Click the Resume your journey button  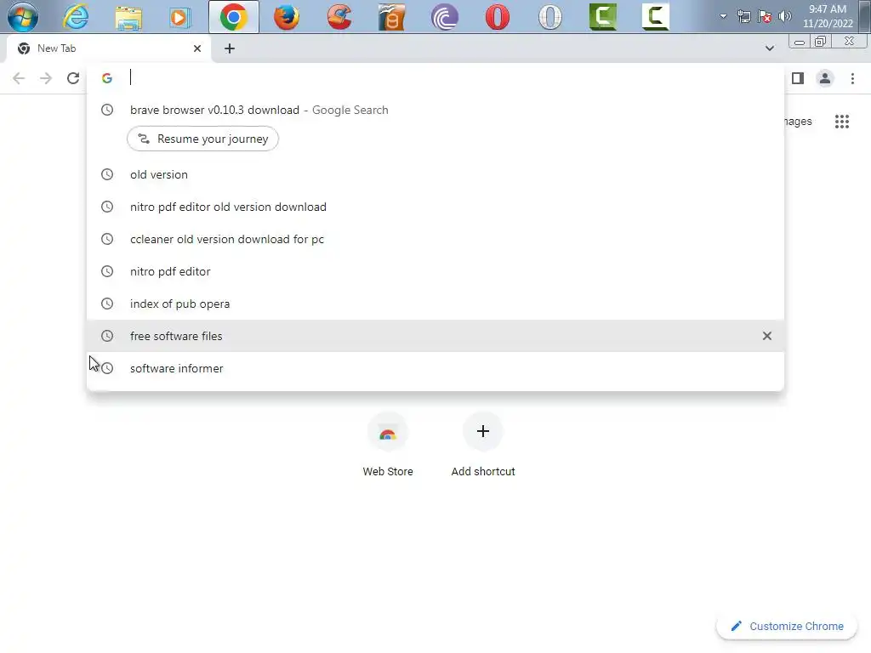tap(202, 139)
